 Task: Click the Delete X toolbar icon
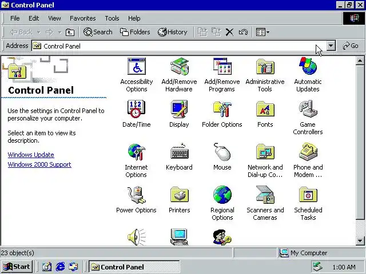(x=229, y=32)
